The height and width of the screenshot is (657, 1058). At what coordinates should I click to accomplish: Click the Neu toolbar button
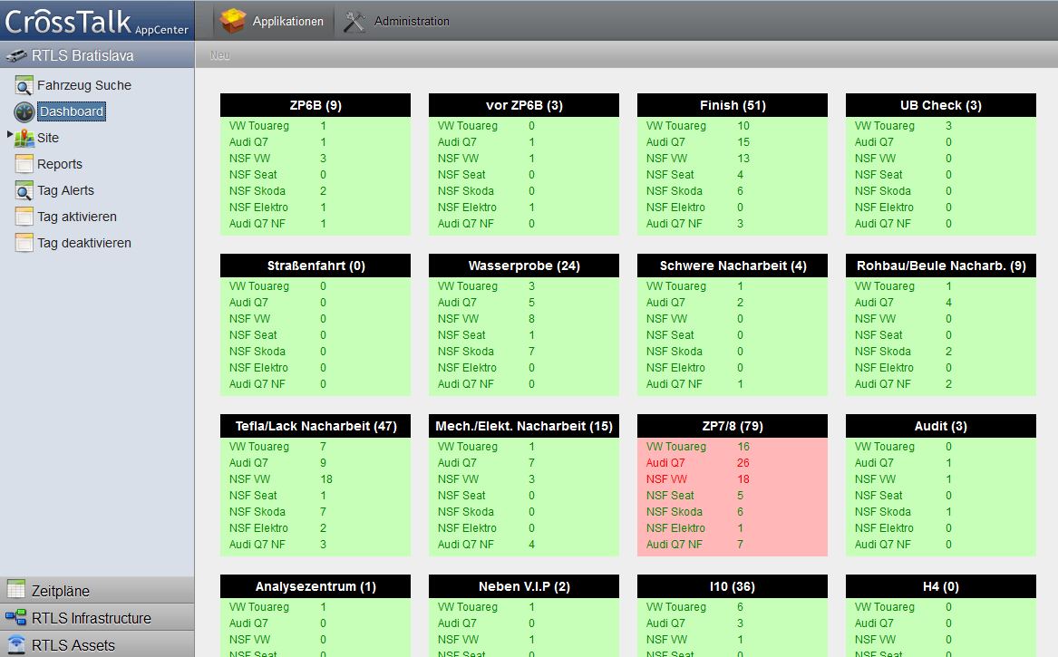(x=220, y=55)
